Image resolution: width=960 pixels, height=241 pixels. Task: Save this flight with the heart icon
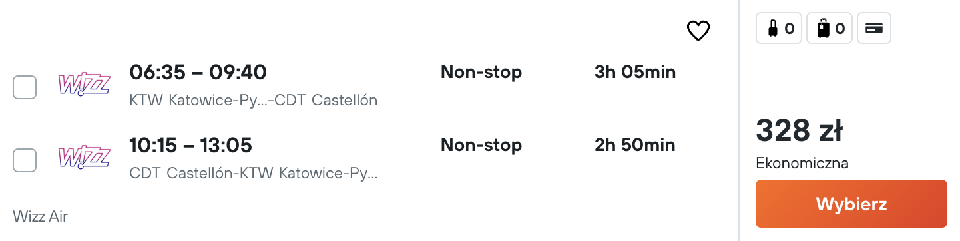click(x=698, y=31)
